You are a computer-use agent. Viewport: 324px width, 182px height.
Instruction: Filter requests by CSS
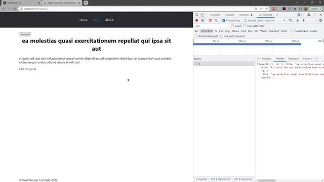tap(221, 31)
